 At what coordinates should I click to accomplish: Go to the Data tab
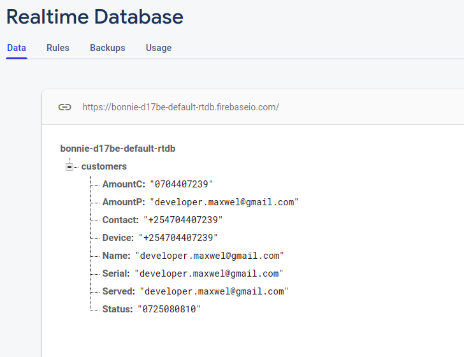click(x=17, y=48)
